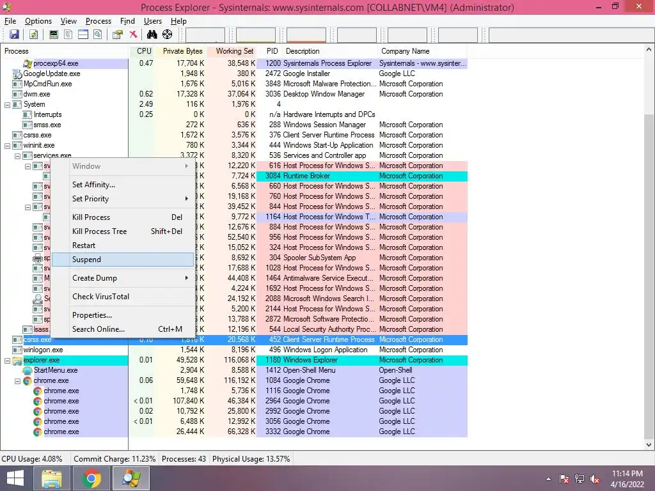
Task: Click the Save toolbar icon
Action: (14, 35)
